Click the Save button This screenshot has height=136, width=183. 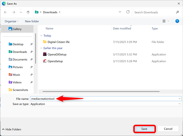[x=144, y=129]
